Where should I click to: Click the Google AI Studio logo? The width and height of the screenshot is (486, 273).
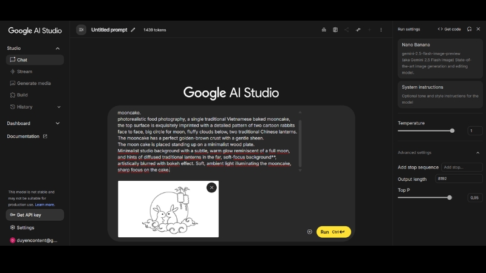point(35,31)
